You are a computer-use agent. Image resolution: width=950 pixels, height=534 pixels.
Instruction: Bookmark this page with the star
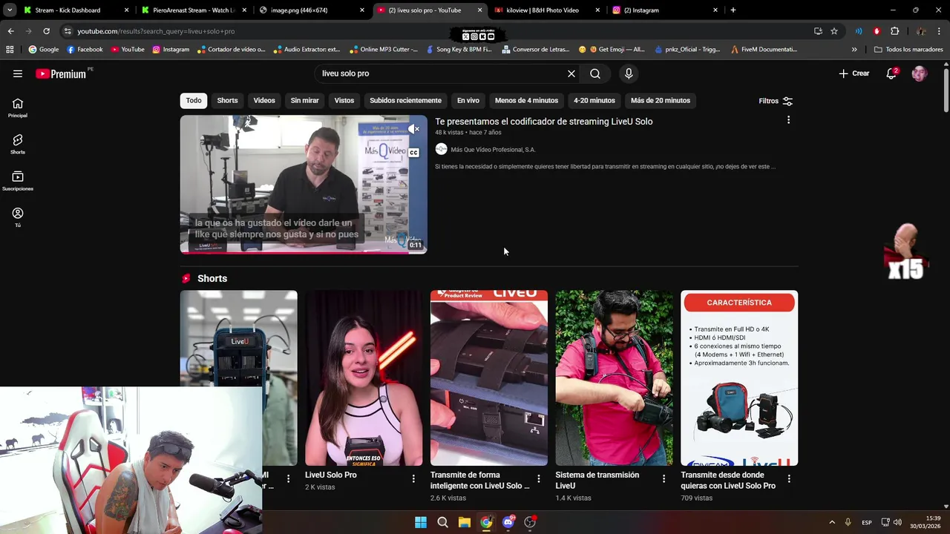point(834,31)
